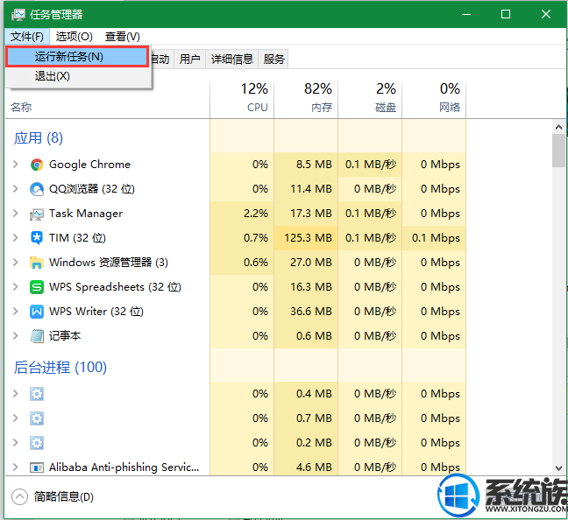This screenshot has width=568, height=520.
Task: Sort by the 网络 column header
Action: point(434,99)
